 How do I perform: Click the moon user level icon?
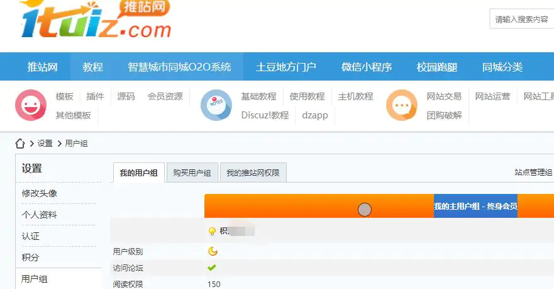point(213,251)
